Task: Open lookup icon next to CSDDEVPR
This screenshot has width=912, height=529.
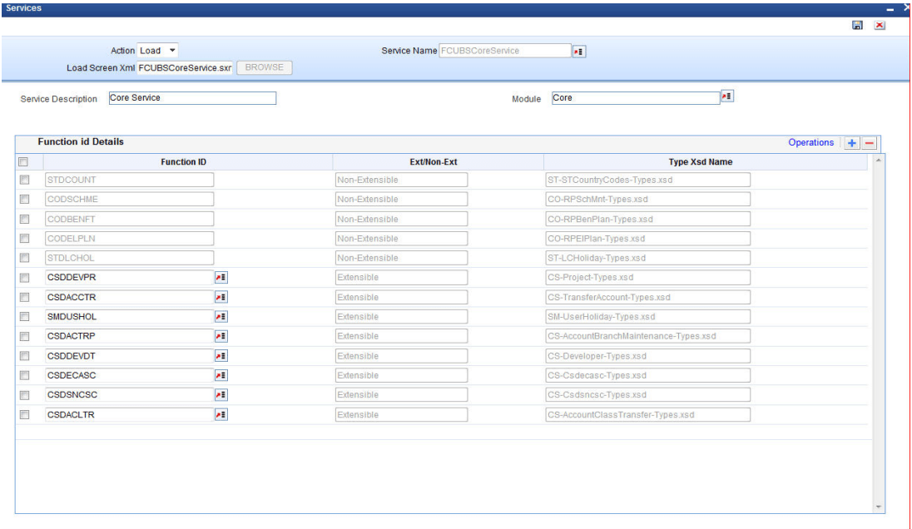Action: coord(221,277)
